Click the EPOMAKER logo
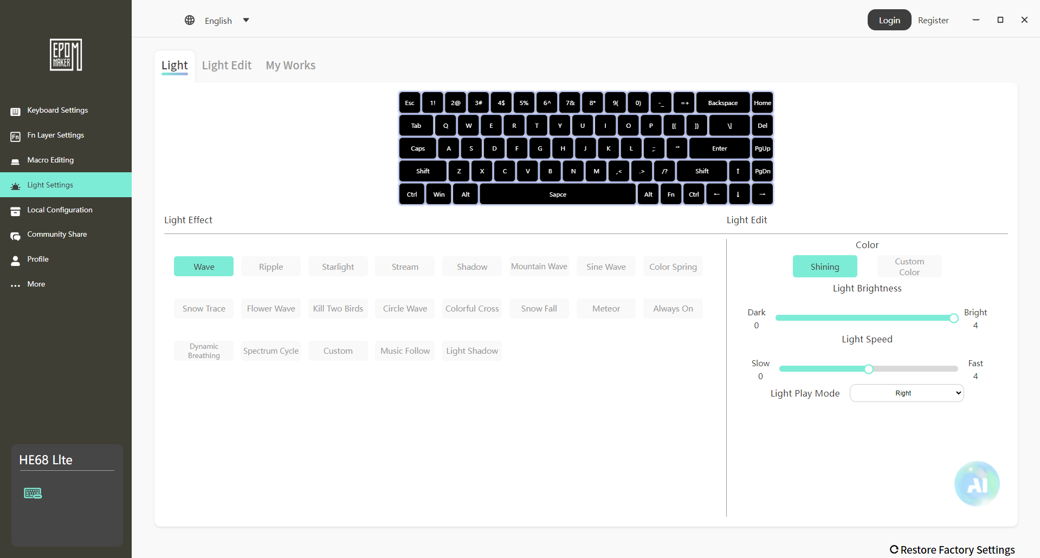 click(x=66, y=55)
